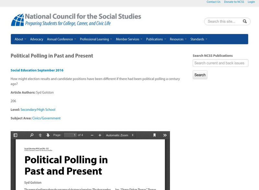The image size is (259, 190).
Task: Open Social Education September 2016 link
Action: click(x=37, y=70)
